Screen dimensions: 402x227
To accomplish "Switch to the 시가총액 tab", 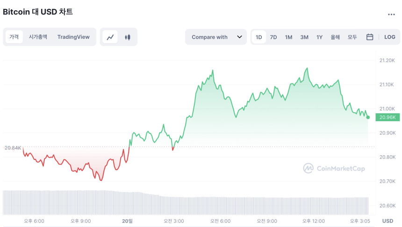I will point(38,37).
